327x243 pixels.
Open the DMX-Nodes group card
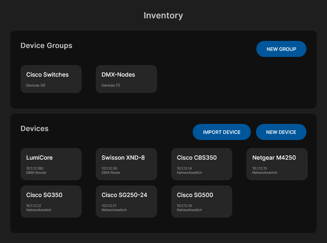point(126,79)
